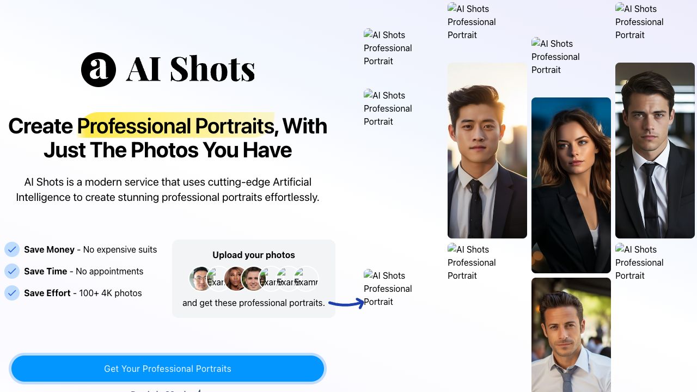Click the Upload your photos heading

[x=254, y=255]
